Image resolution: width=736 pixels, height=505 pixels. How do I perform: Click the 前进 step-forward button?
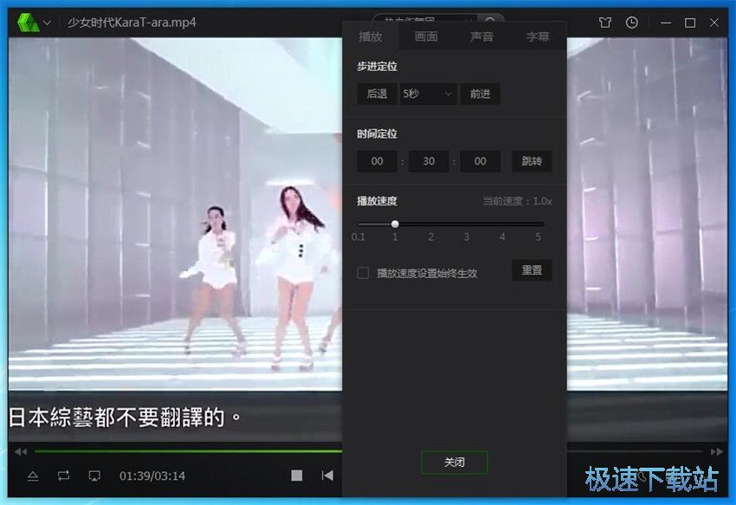point(481,94)
